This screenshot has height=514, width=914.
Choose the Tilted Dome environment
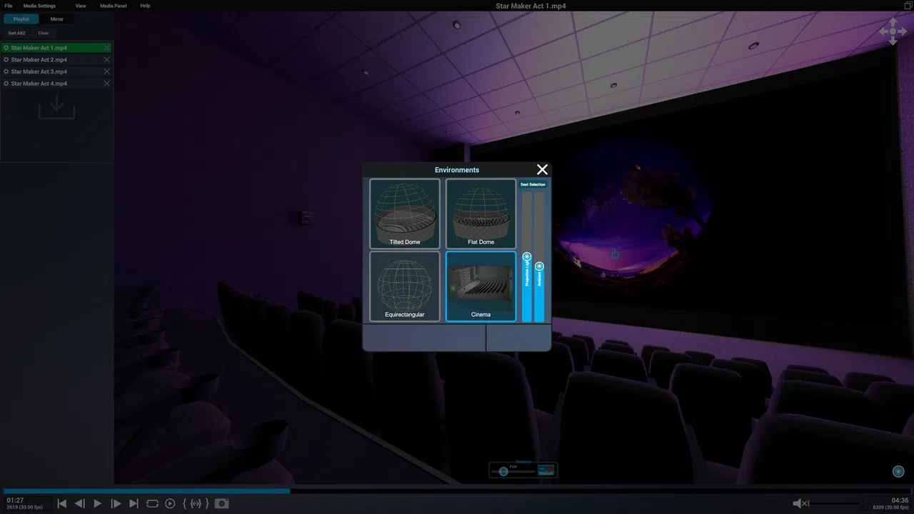[405, 213]
